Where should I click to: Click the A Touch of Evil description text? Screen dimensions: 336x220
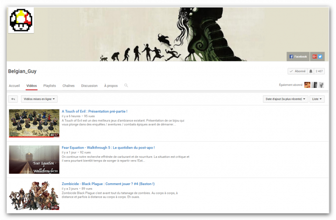(123, 122)
